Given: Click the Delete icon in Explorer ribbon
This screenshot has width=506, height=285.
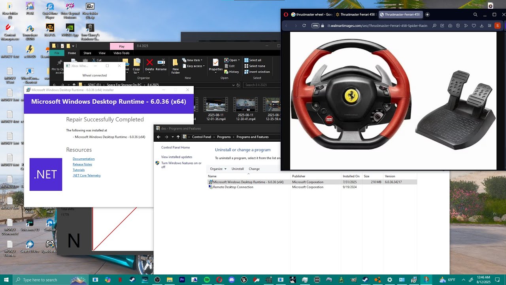Looking at the screenshot, I should point(149,65).
